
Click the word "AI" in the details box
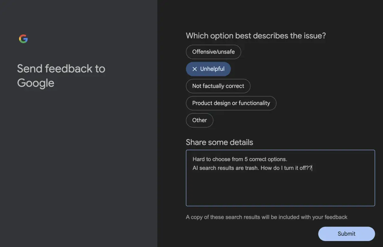(195, 168)
